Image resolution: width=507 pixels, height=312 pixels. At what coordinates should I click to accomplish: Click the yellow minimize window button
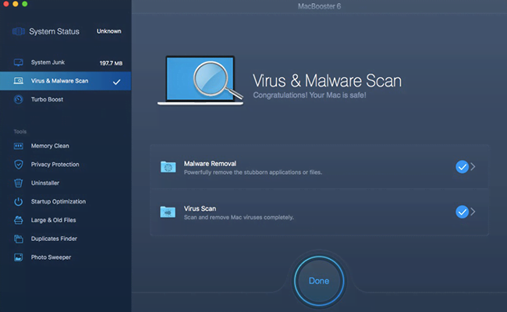15,4
